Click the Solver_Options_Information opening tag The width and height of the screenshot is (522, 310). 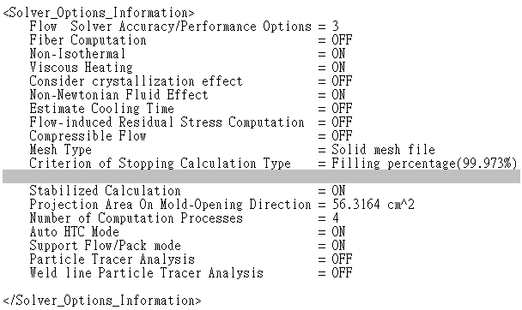99,13
